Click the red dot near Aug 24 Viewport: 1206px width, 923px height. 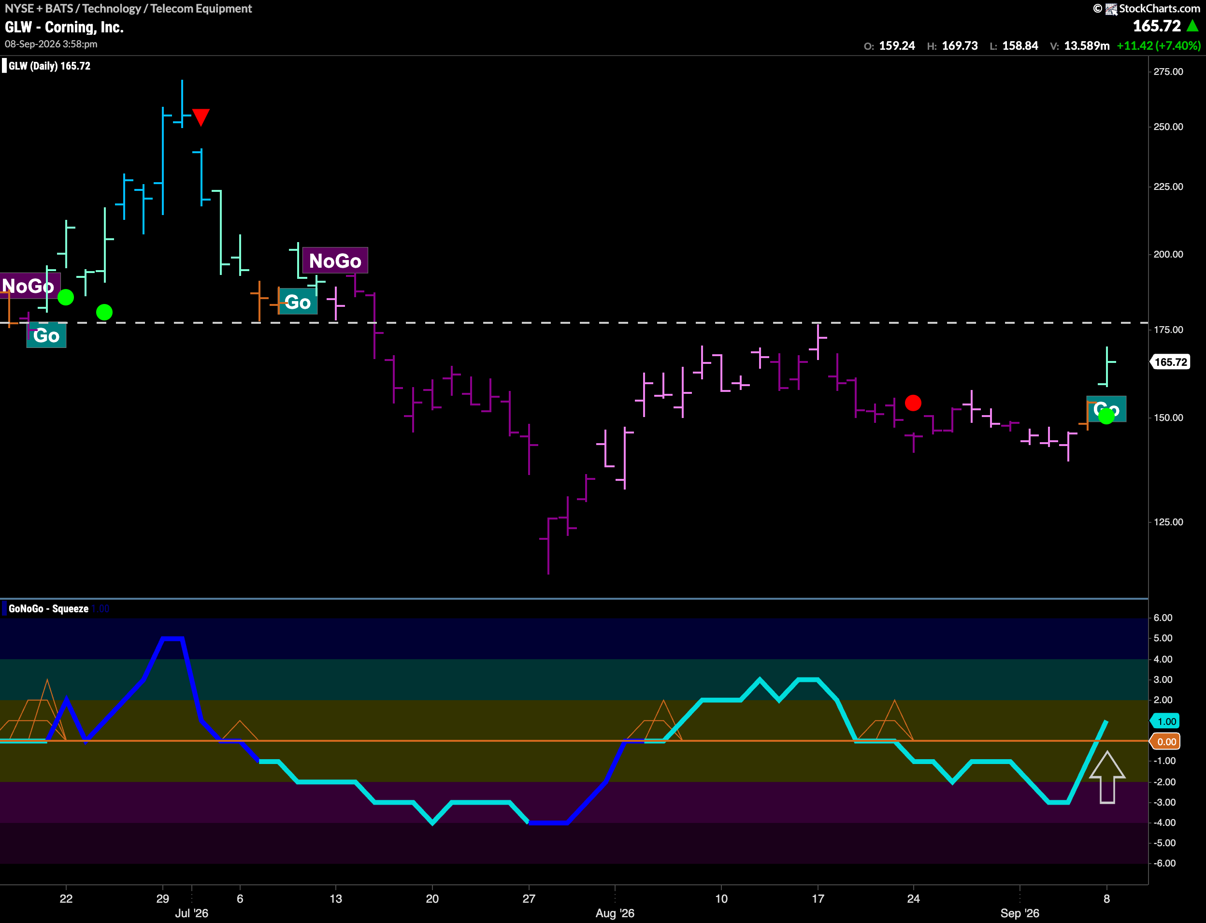click(x=913, y=403)
